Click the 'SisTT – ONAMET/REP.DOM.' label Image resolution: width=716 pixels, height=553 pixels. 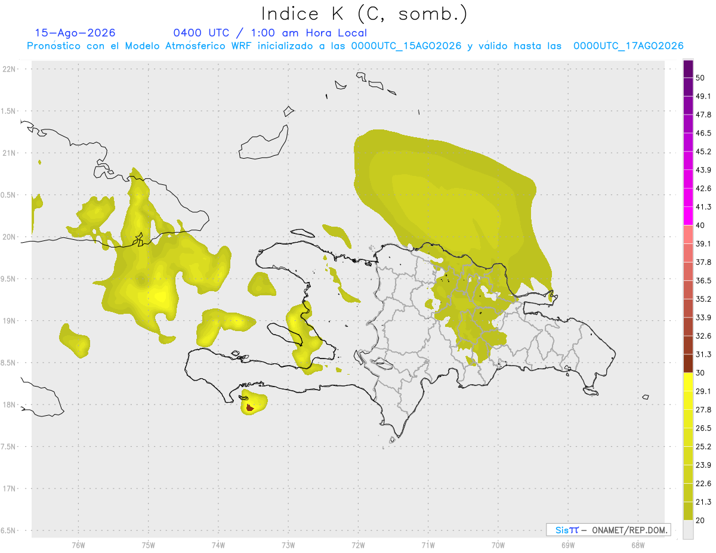[x=608, y=530]
